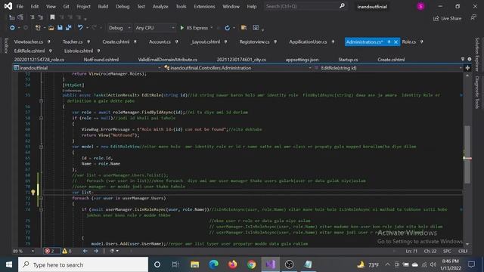Click the feedback icon beside Live Share
The image size is (484, 272).
coord(473,17)
